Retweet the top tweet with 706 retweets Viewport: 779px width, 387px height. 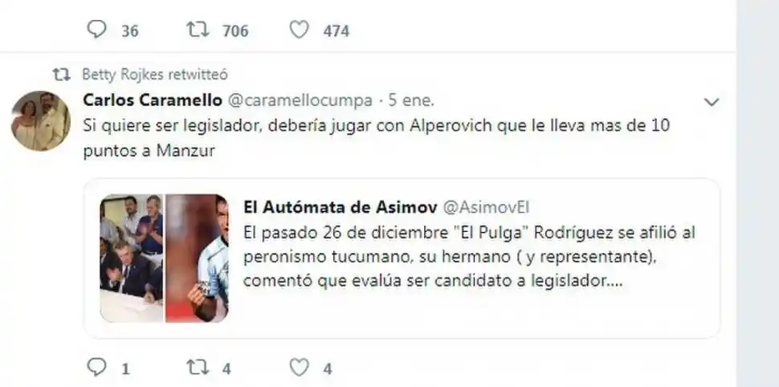pyautogui.click(x=198, y=30)
